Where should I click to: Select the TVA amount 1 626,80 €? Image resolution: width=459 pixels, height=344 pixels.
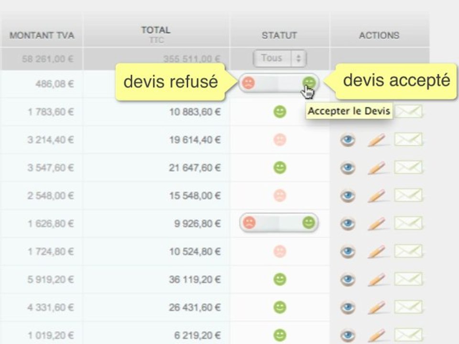point(51,224)
